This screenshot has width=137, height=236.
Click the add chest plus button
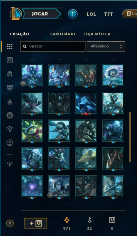click(x=36, y=223)
